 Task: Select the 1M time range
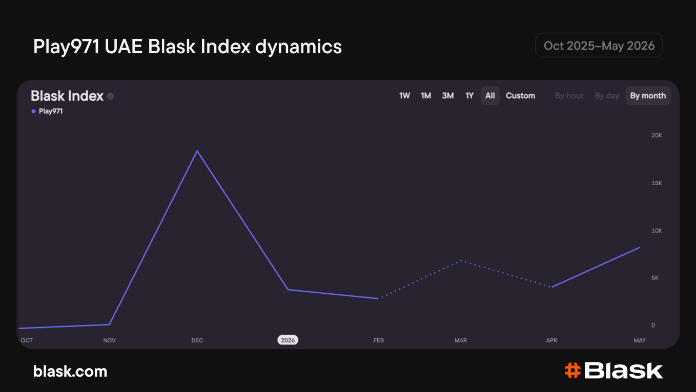click(426, 96)
